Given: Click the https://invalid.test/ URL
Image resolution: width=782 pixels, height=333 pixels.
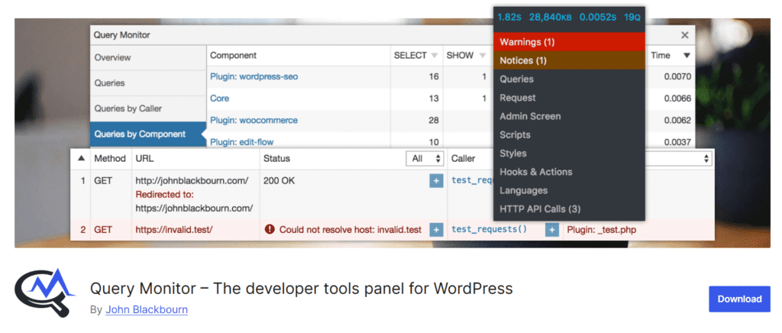Looking at the screenshot, I should [175, 230].
